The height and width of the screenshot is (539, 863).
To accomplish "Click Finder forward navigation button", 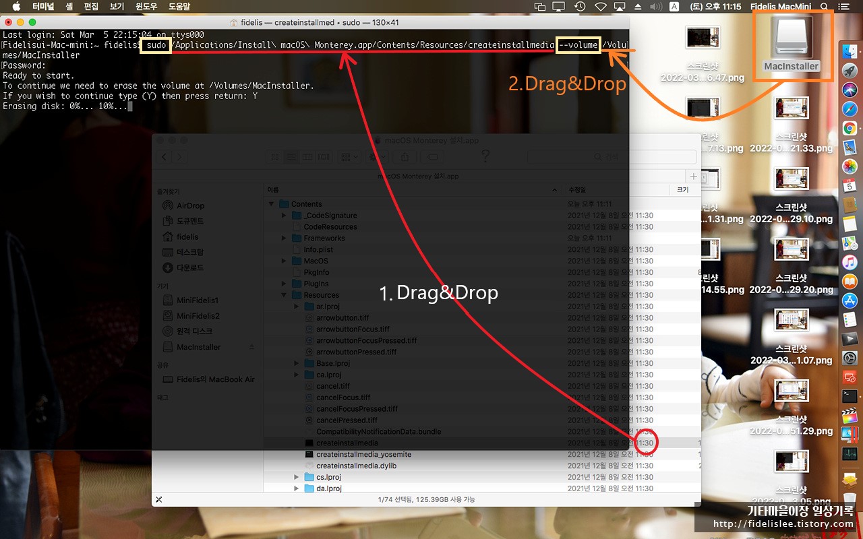I will 181,157.
